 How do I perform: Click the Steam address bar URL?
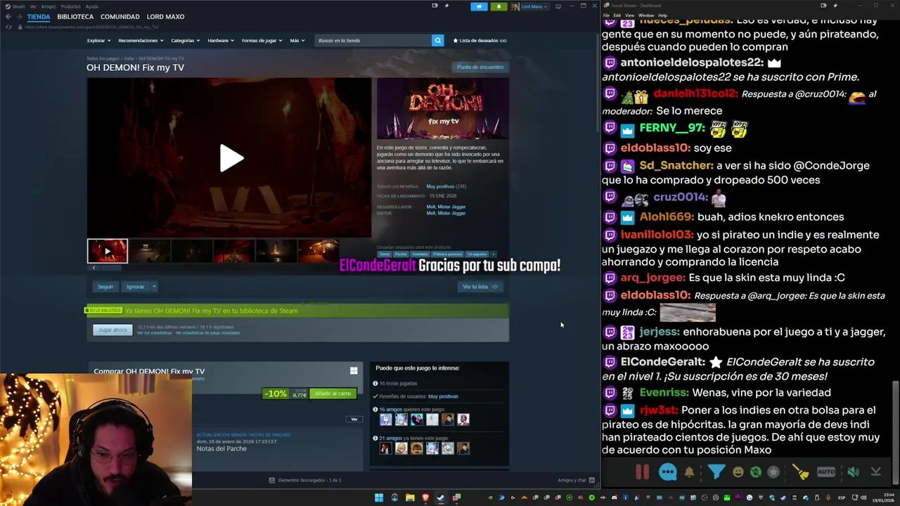[x=91, y=27]
